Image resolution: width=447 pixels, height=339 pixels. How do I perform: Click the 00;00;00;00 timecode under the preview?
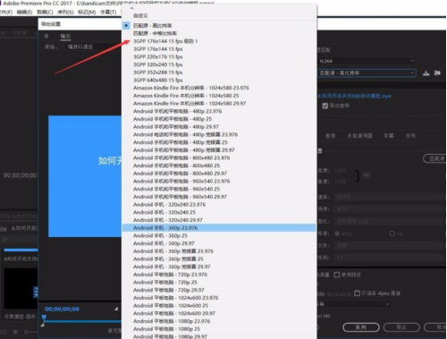point(62,309)
